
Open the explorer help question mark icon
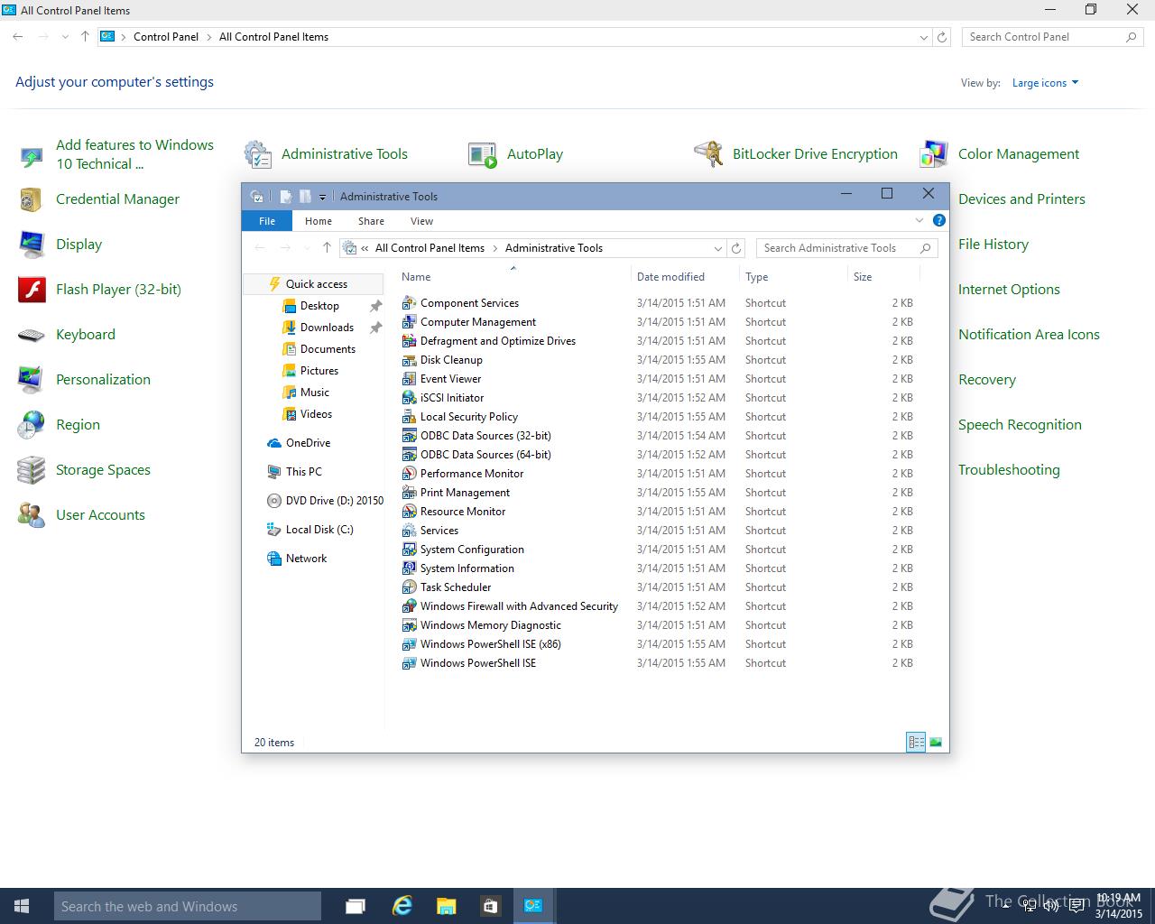pyautogui.click(x=938, y=220)
